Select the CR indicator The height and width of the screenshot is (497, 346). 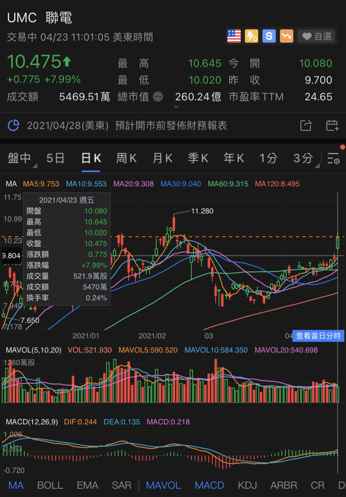318,485
